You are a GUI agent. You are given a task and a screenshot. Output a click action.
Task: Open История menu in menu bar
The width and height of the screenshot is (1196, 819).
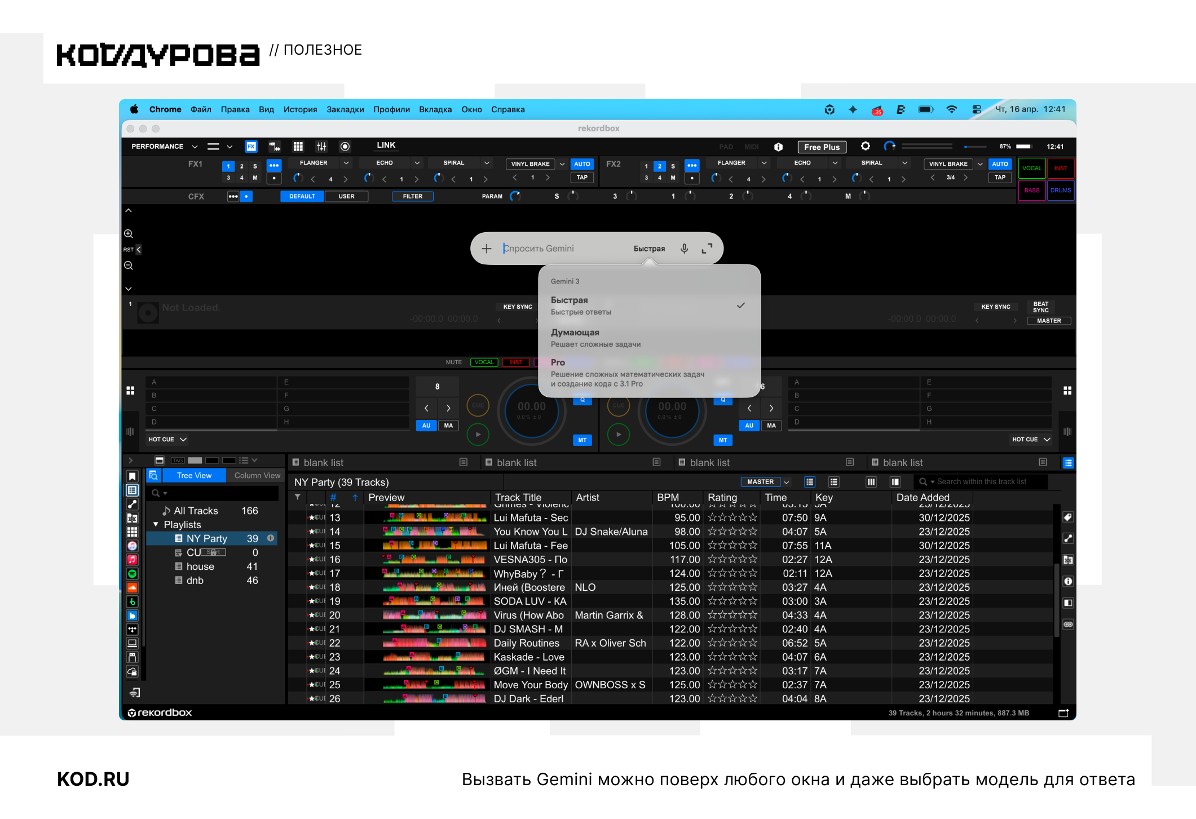pyautogui.click(x=300, y=109)
